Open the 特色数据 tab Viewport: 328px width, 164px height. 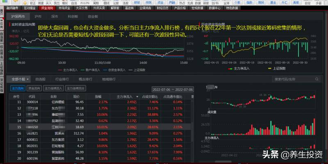[232, 8]
